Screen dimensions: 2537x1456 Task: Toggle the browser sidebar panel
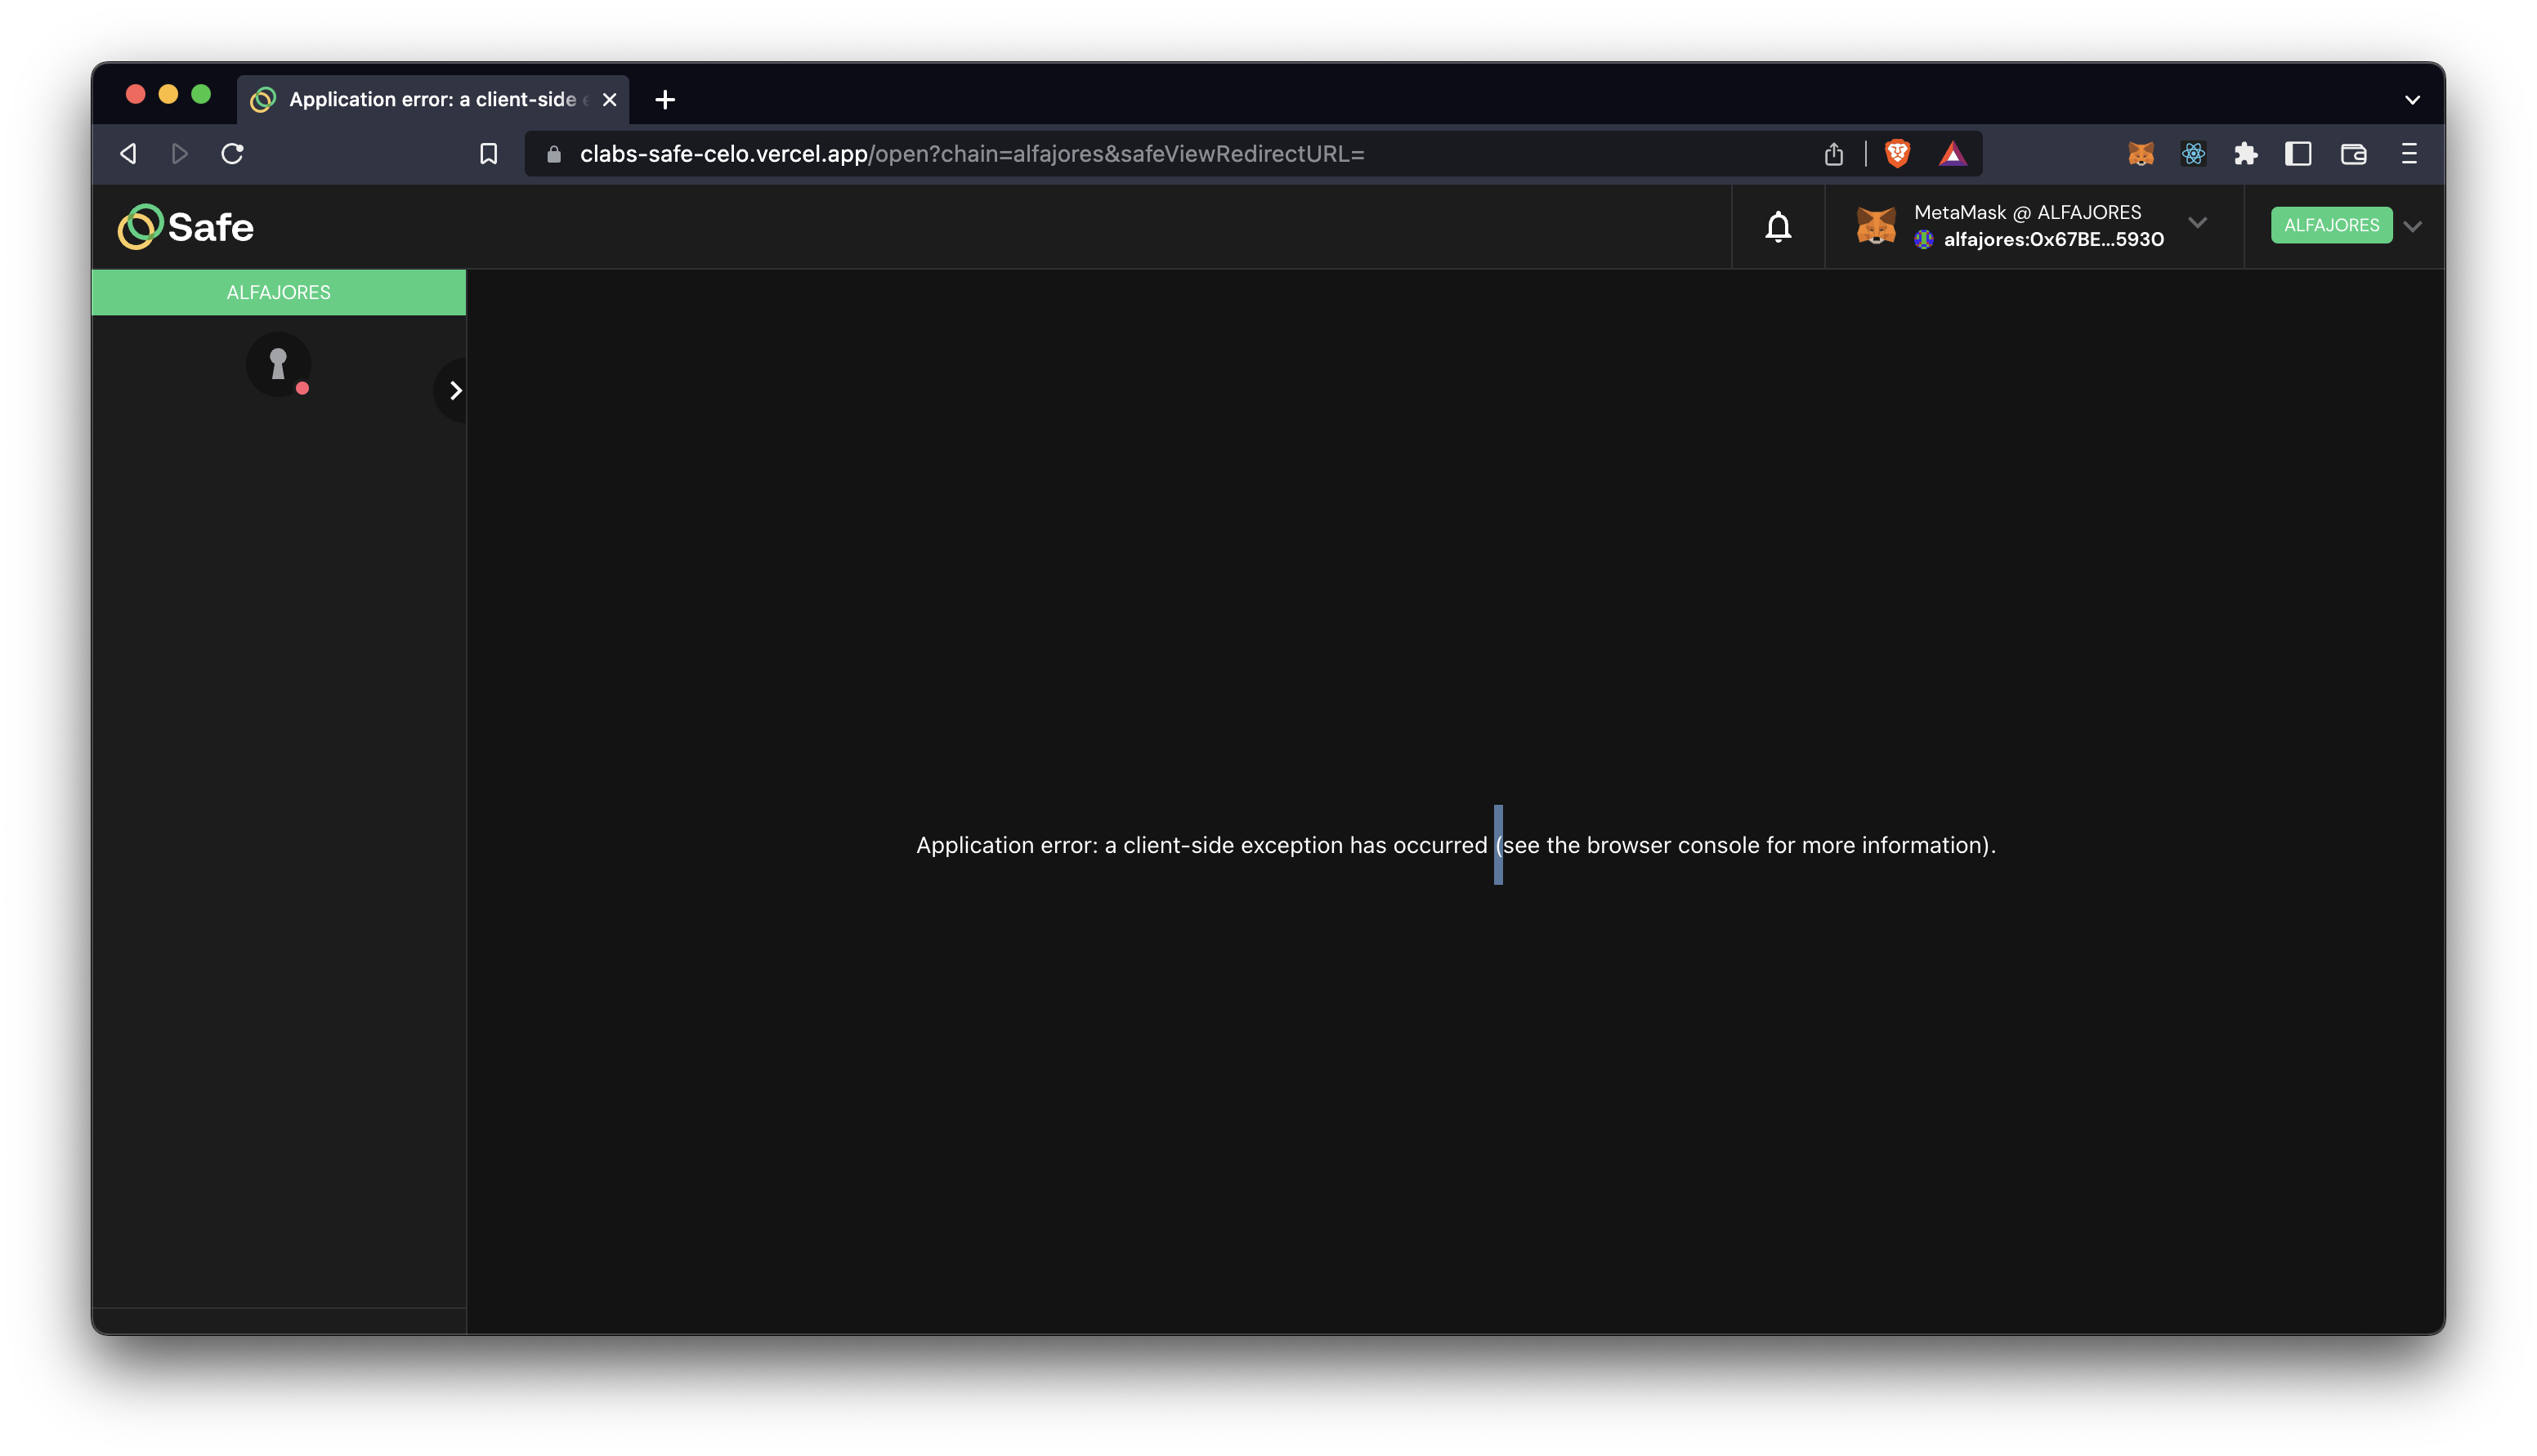(x=2298, y=153)
